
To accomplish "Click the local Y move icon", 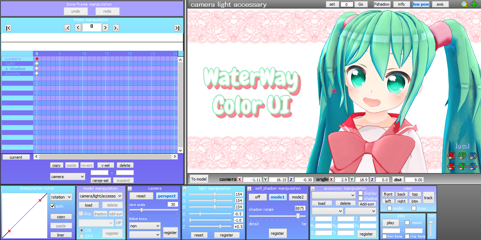I will point(462,166).
